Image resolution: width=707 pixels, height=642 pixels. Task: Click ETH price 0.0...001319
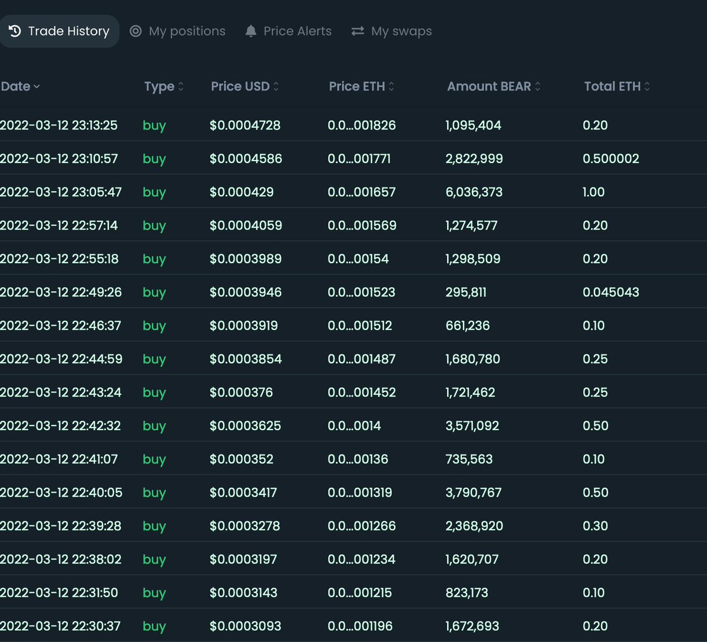(x=359, y=493)
